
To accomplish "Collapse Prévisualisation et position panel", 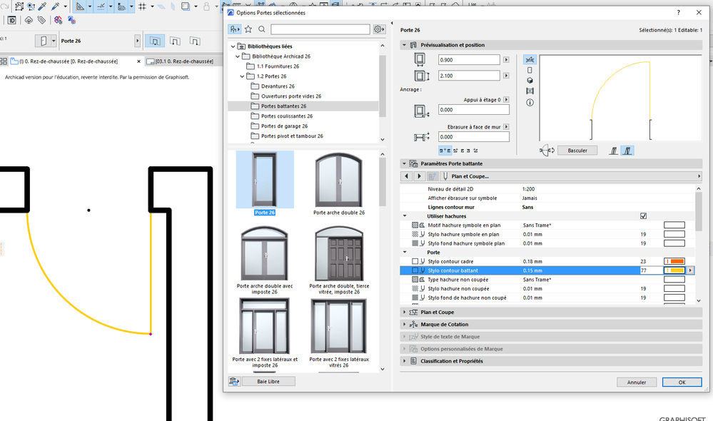I will [x=404, y=45].
